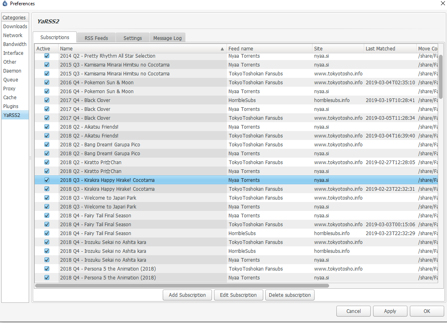Click the Edit Subscription button
Image resolution: width=447 pixels, height=323 pixels.
tap(238, 295)
